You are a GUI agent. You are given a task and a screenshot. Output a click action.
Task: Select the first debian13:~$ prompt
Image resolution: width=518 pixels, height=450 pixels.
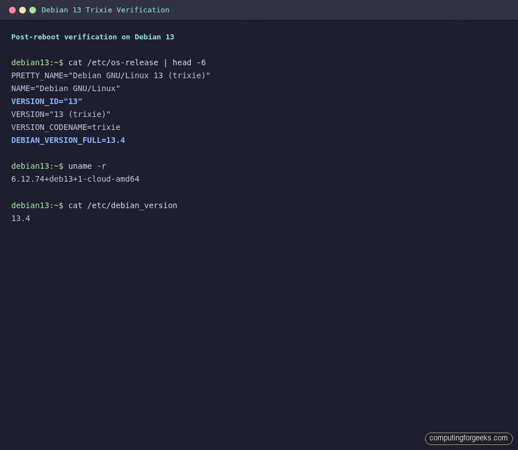[x=37, y=62]
